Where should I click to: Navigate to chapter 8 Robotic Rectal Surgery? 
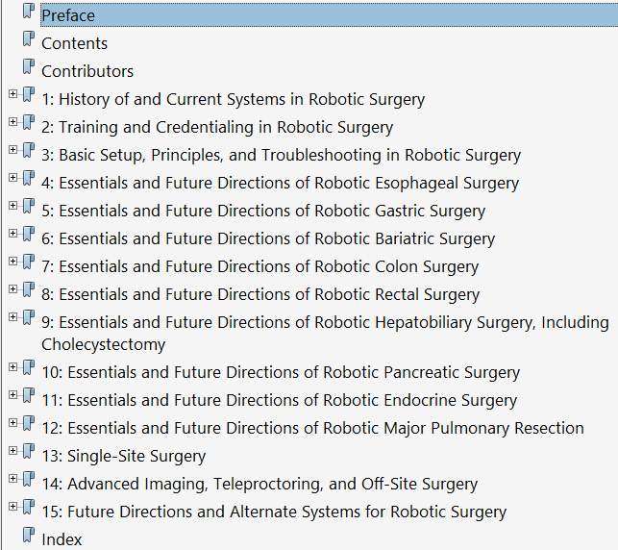point(260,294)
